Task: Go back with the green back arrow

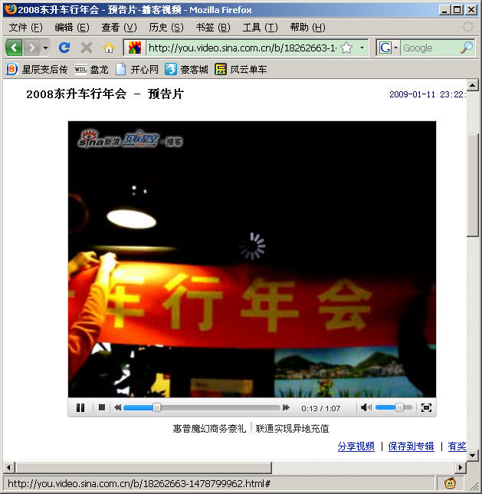Action: click(14, 48)
